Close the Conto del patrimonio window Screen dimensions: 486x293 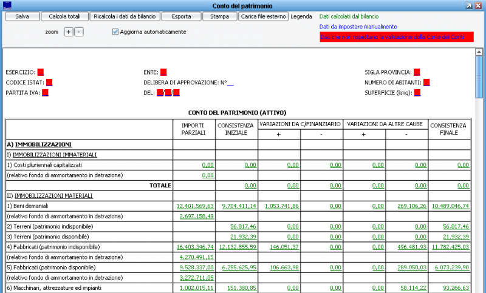tap(479, 5)
